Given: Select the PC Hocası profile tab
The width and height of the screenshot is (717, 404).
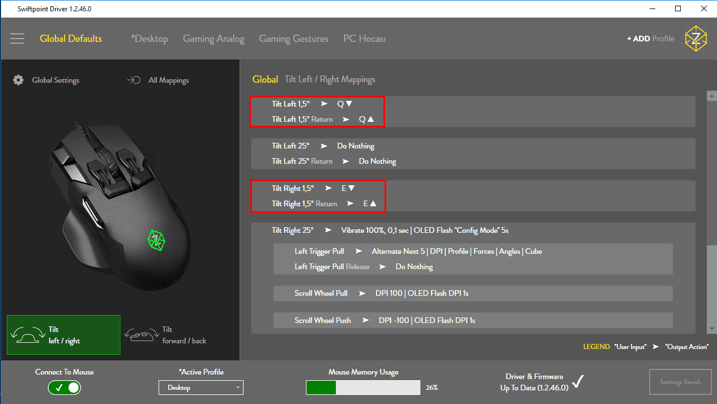Looking at the screenshot, I should (364, 39).
